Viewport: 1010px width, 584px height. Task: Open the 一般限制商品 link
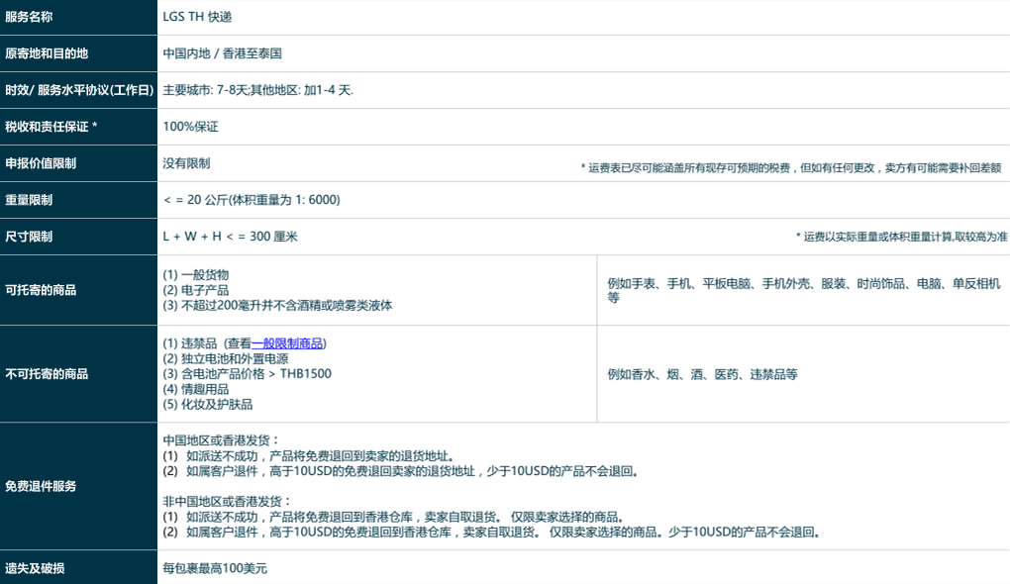pos(287,343)
